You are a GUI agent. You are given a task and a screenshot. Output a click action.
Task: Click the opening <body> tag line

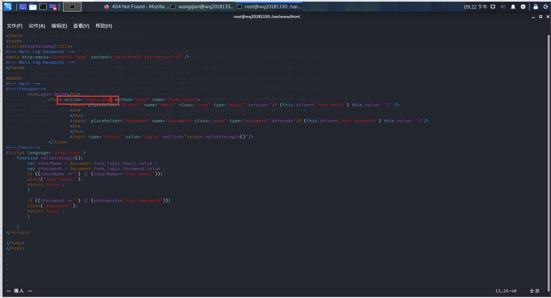14,78
